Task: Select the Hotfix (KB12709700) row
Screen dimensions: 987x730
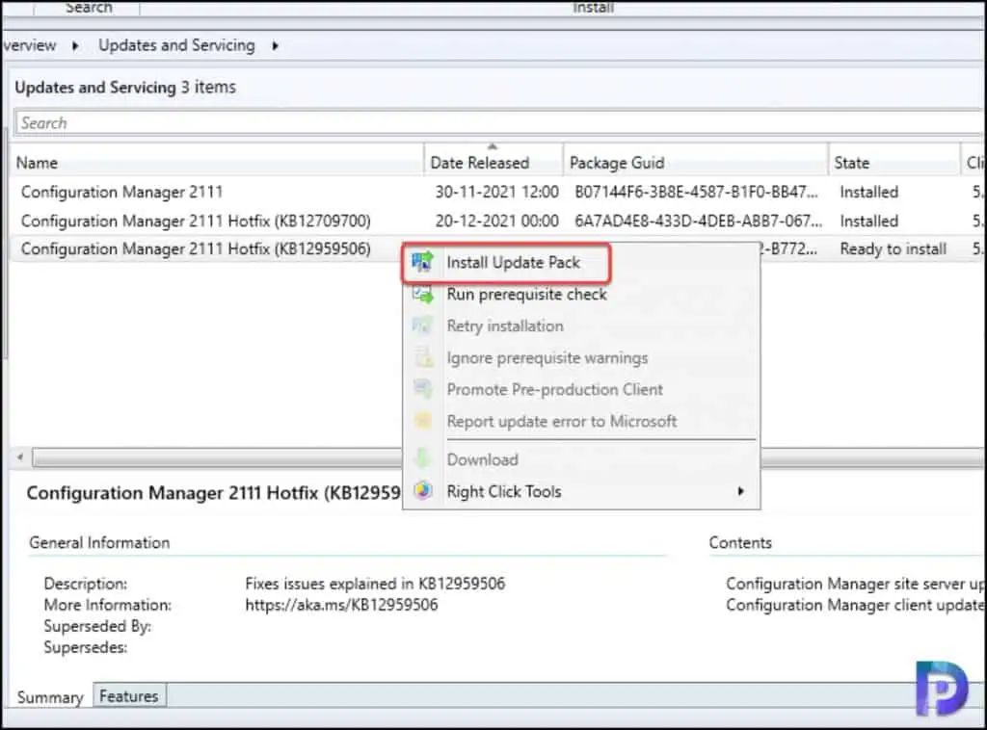Action: pos(497,221)
